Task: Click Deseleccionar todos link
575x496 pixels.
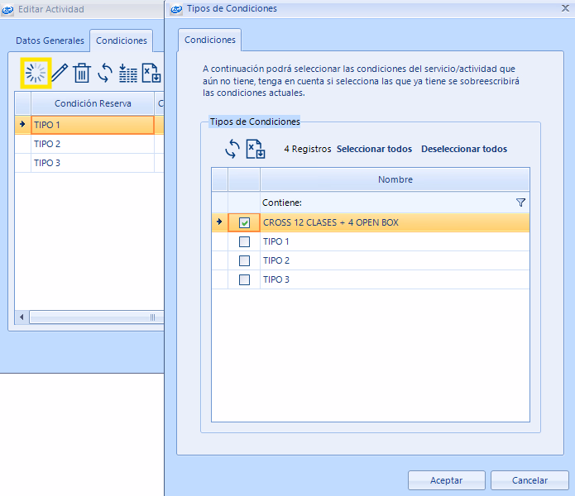Action: (464, 150)
